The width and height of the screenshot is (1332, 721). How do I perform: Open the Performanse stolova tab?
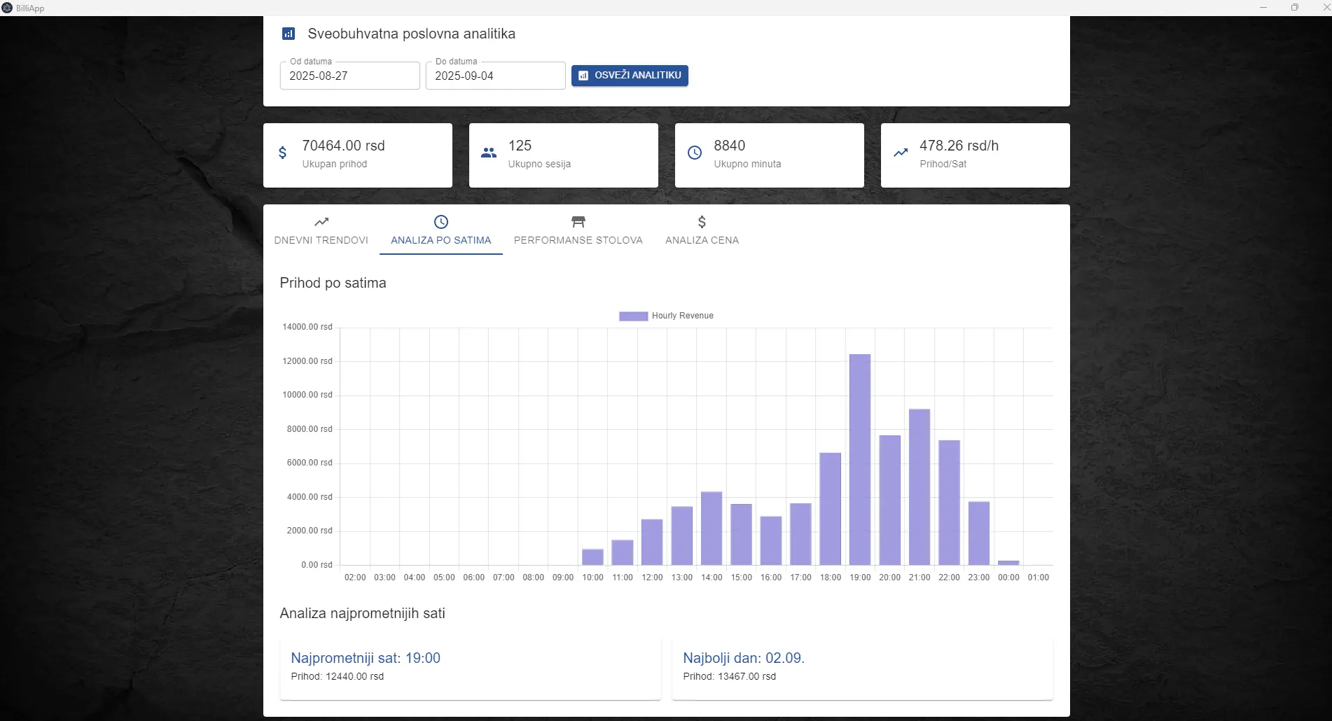point(578,230)
